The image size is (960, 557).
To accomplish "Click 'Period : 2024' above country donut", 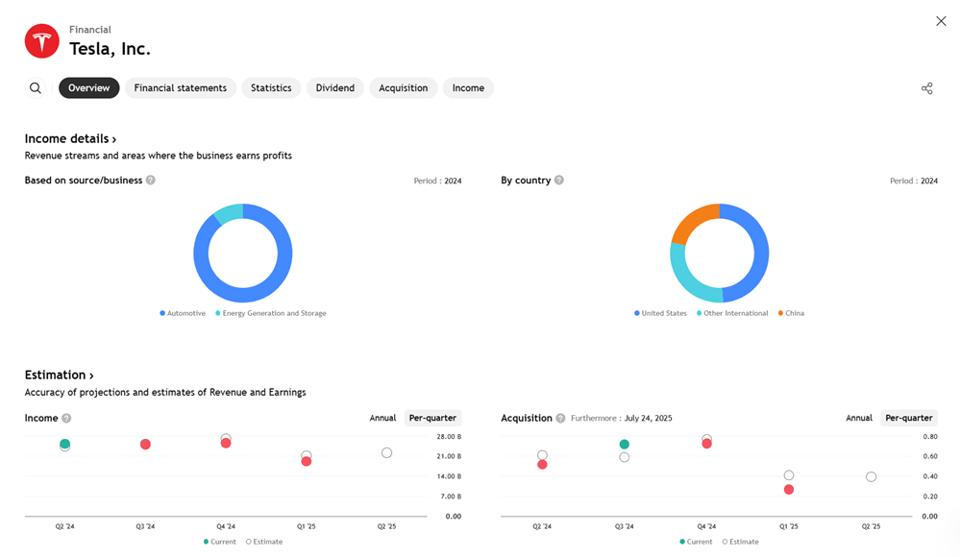I will [x=914, y=181].
